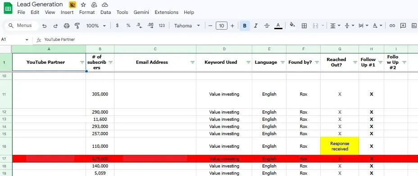Increase font size with plus button

click(x=232, y=26)
